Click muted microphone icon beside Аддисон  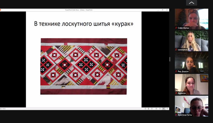pyautogui.click(x=176, y=93)
